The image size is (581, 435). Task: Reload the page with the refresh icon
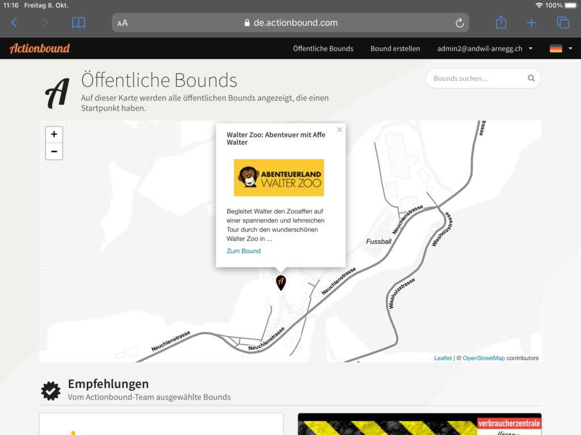(460, 23)
